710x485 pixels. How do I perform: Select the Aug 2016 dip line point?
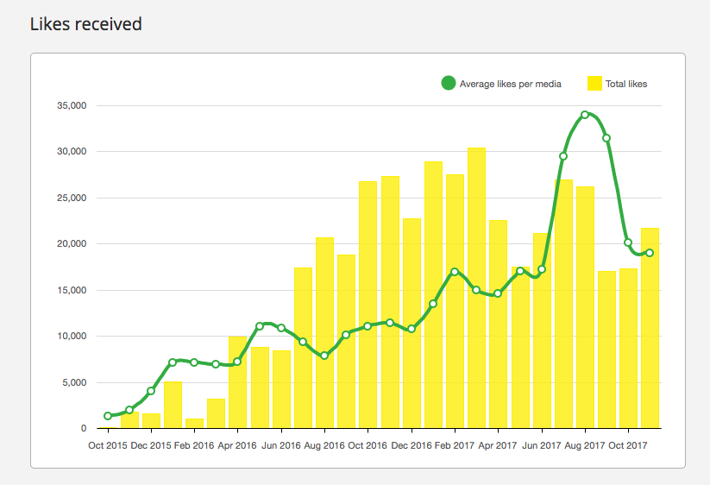[x=324, y=356]
